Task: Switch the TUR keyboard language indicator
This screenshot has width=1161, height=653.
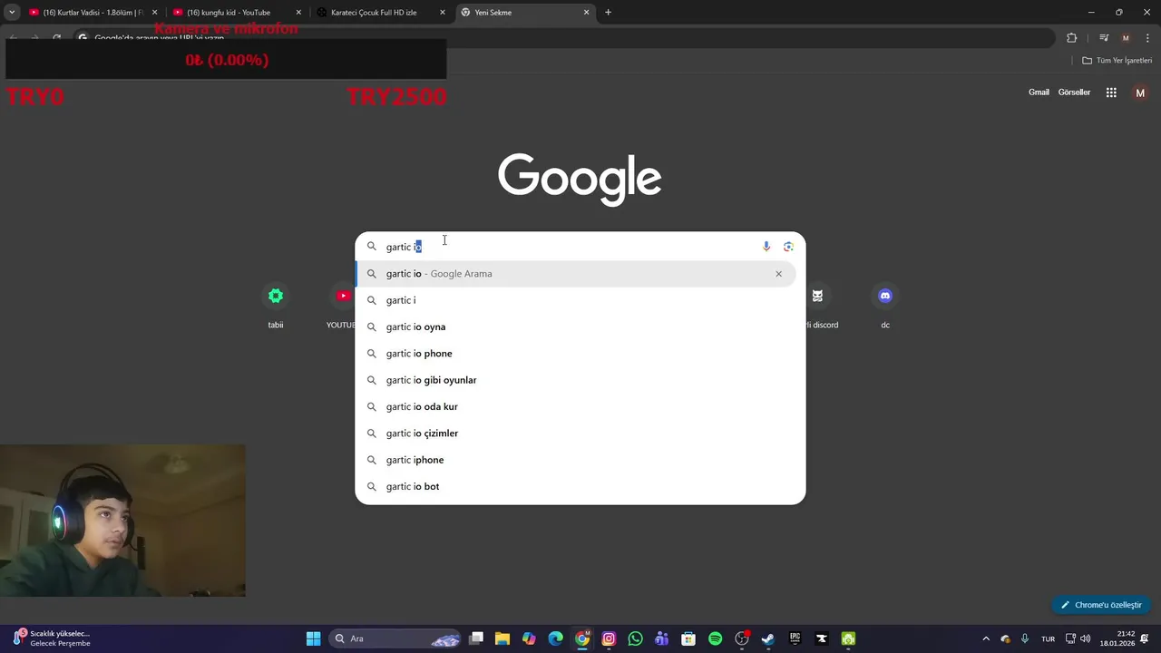Action: pyautogui.click(x=1048, y=638)
